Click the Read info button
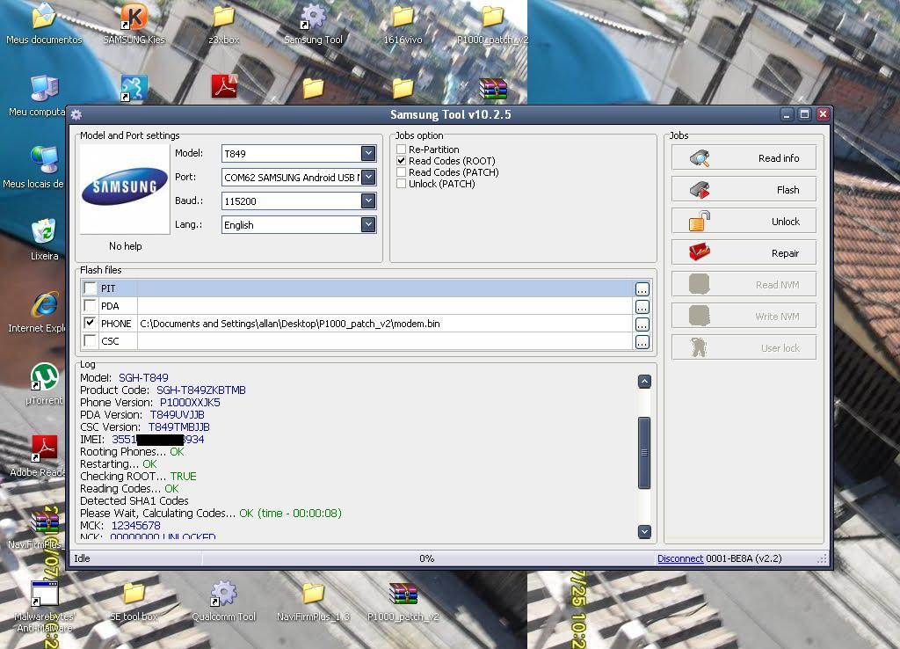The image size is (900, 649). coord(744,158)
